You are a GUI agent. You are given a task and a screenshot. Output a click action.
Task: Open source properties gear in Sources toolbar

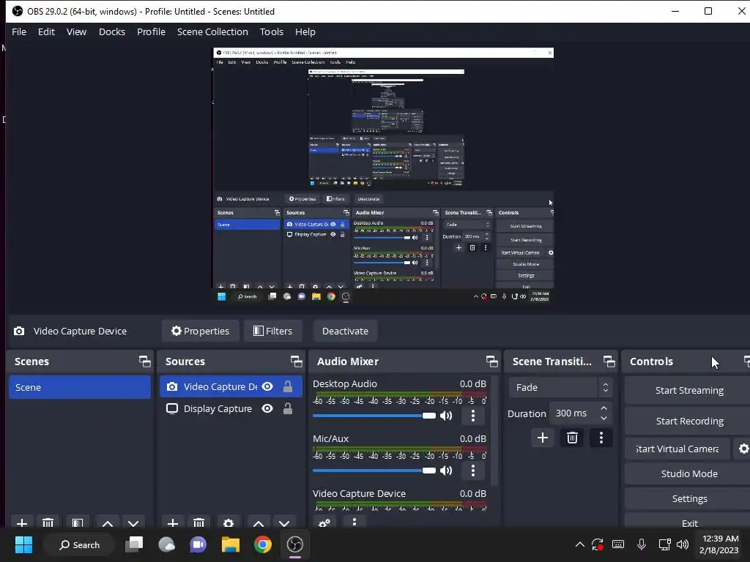tap(229, 523)
